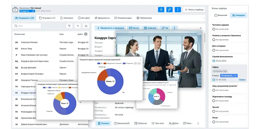
Task: Click the blue pencil edit vacancy button
Action: pyautogui.click(x=169, y=10)
